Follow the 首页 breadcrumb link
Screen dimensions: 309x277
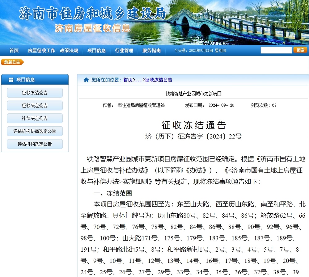128,80
